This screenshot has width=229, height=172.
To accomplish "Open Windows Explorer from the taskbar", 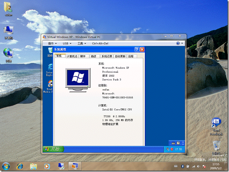I will [x=33, y=166].
